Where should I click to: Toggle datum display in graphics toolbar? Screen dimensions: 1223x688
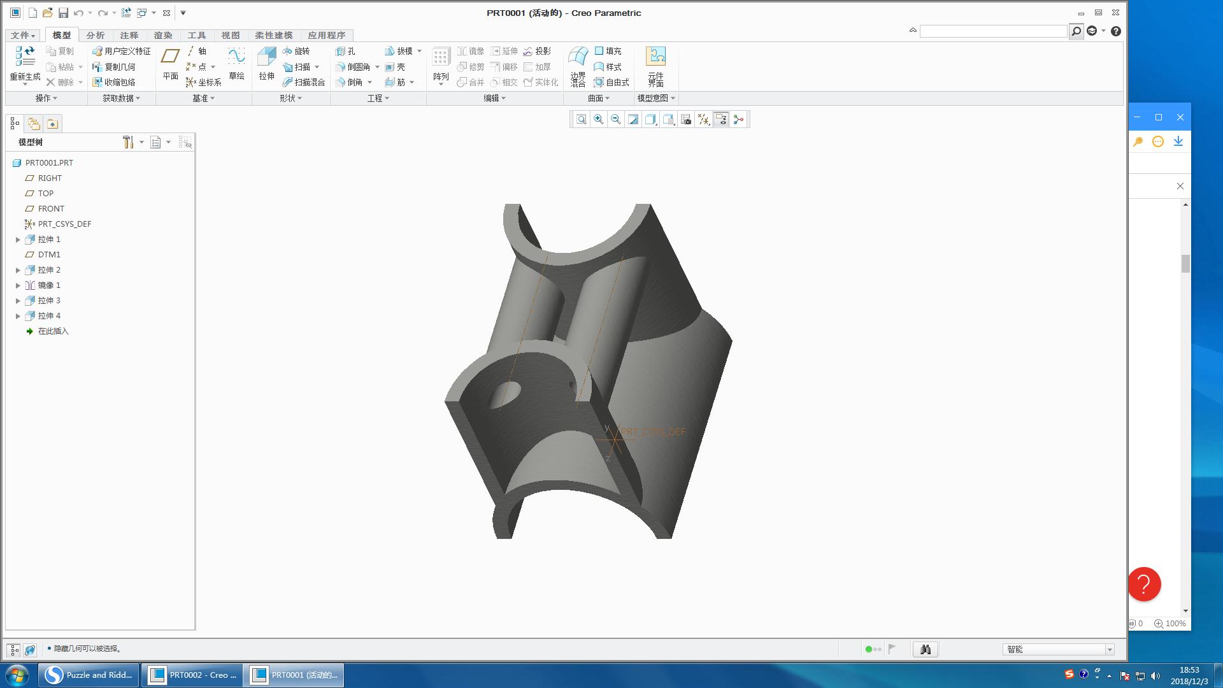703,119
